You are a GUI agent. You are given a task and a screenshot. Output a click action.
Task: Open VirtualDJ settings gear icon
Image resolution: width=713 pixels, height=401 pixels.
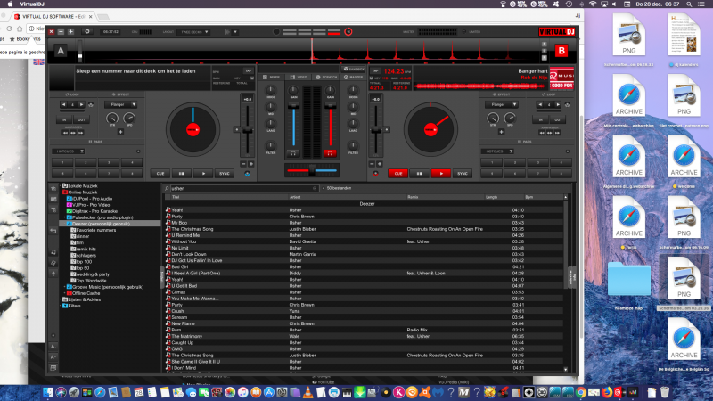[x=86, y=32]
